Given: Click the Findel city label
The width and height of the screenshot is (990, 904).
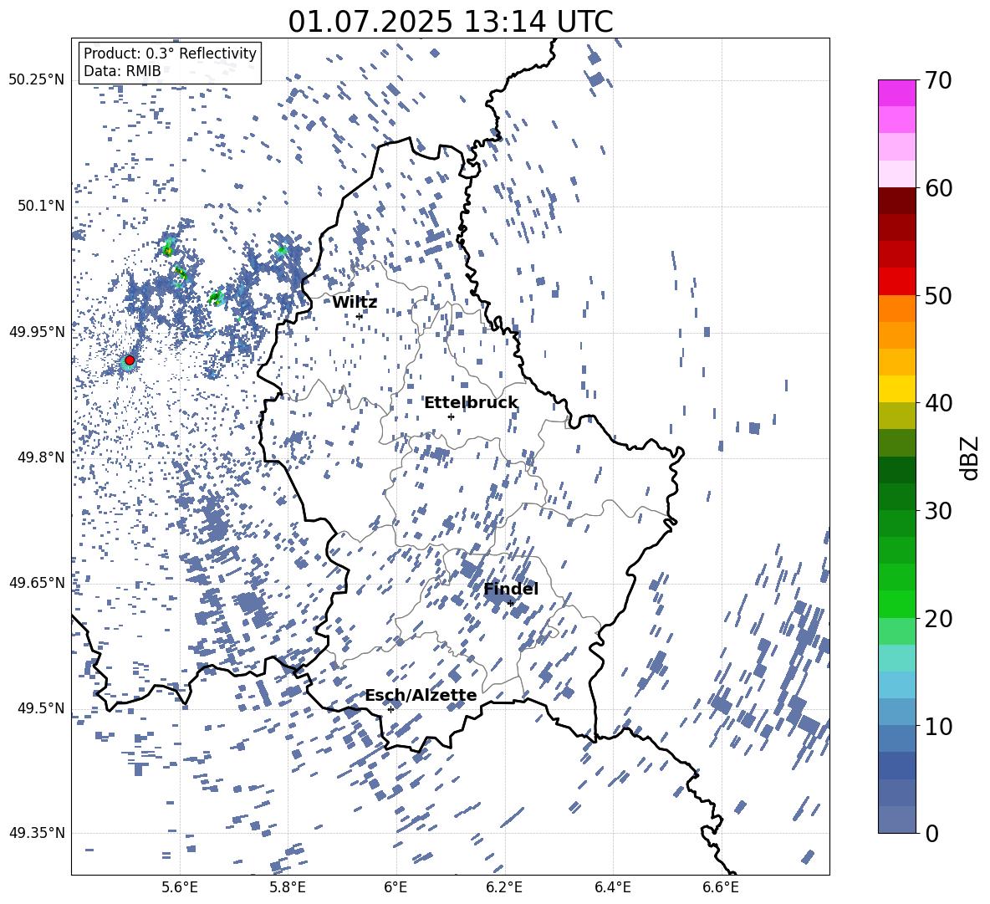Looking at the screenshot, I should 511,589.
